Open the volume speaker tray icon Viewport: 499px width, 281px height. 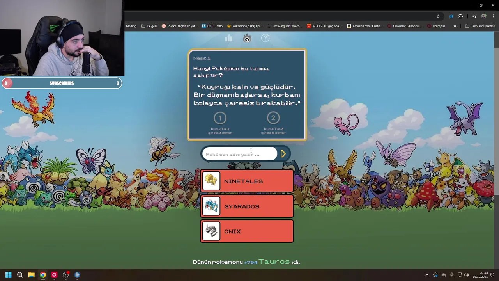467,275
